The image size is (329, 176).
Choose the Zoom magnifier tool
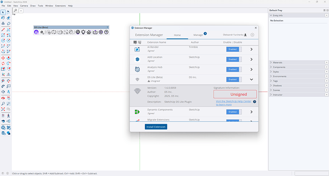click(3, 104)
